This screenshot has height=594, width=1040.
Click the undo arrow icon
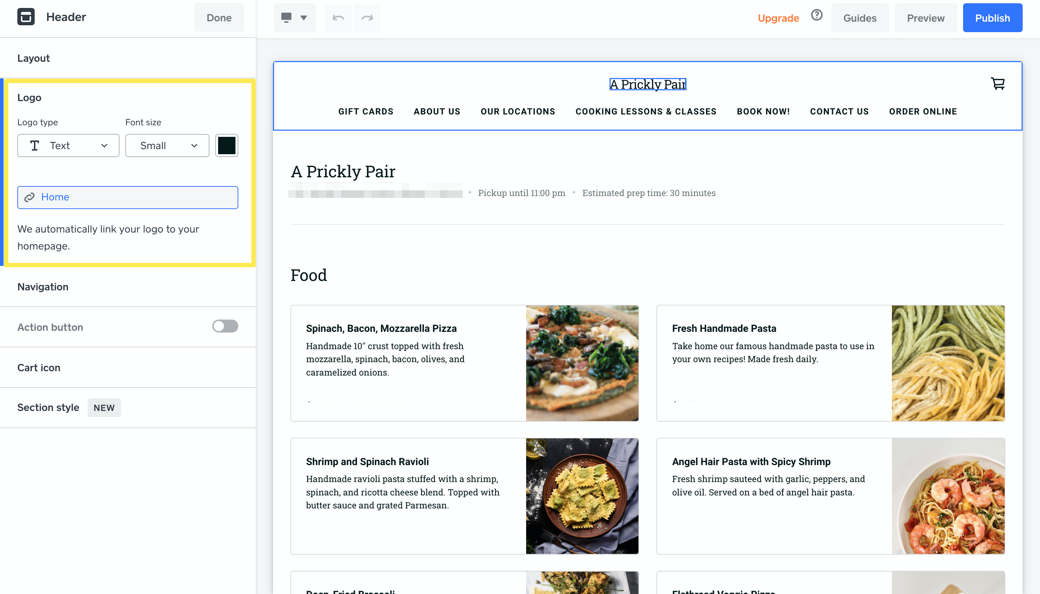pos(338,18)
